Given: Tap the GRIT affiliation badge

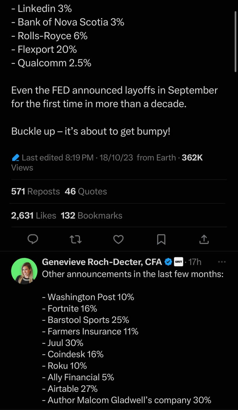Looking at the screenshot, I should click(179, 262).
